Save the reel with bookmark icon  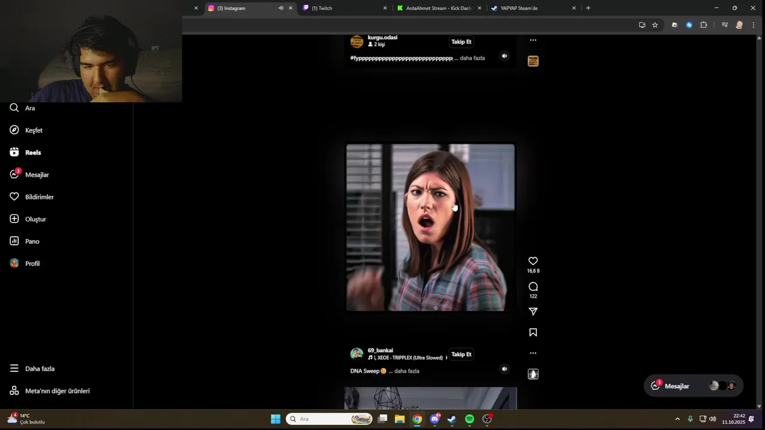(x=533, y=333)
